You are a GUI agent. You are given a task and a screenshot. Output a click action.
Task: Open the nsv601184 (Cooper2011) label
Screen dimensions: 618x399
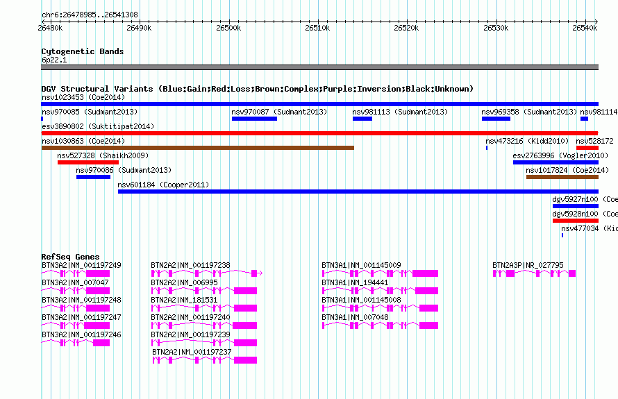[x=164, y=185]
